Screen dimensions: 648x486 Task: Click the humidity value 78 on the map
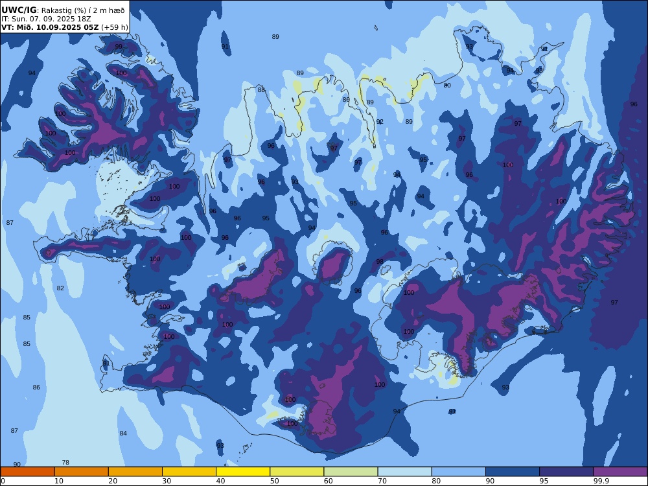click(x=65, y=463)
